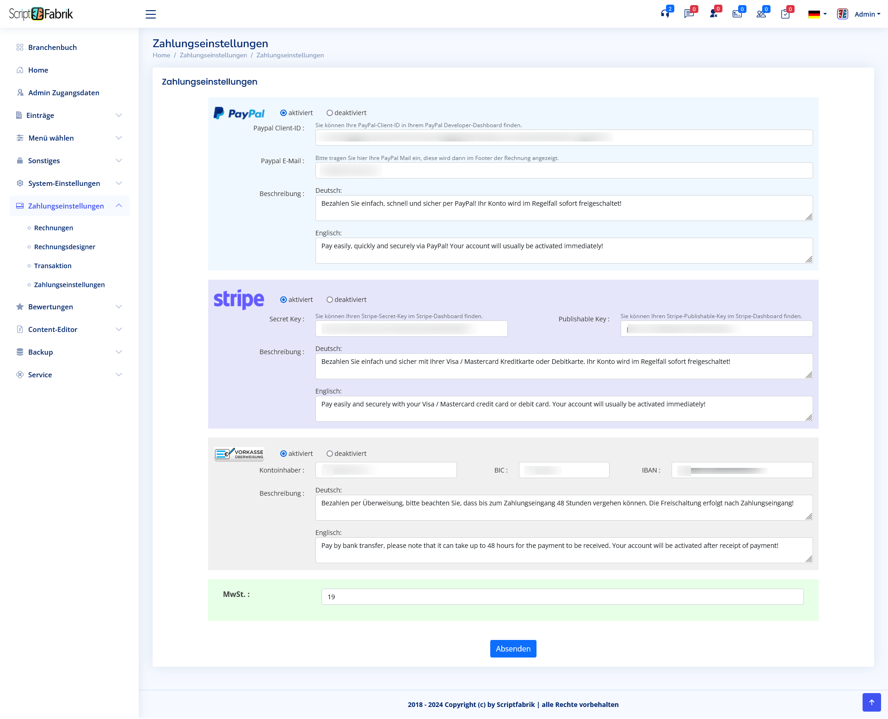The image size is (888, 719).
Task: Click the Stripe Publishable Key field
Action: click(x=716, y=329)
